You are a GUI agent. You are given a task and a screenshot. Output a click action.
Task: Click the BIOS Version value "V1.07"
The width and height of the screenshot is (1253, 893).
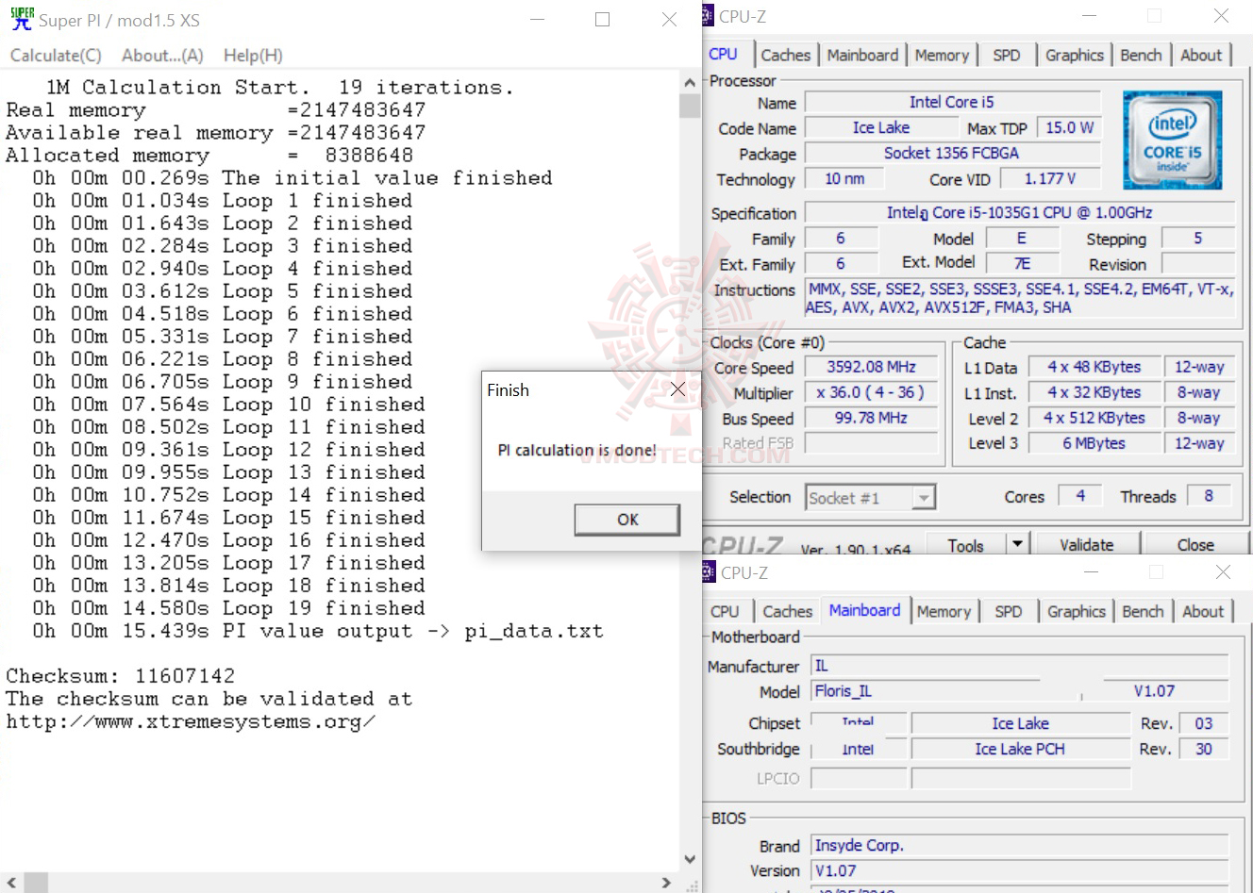[x=1020, y=871]
